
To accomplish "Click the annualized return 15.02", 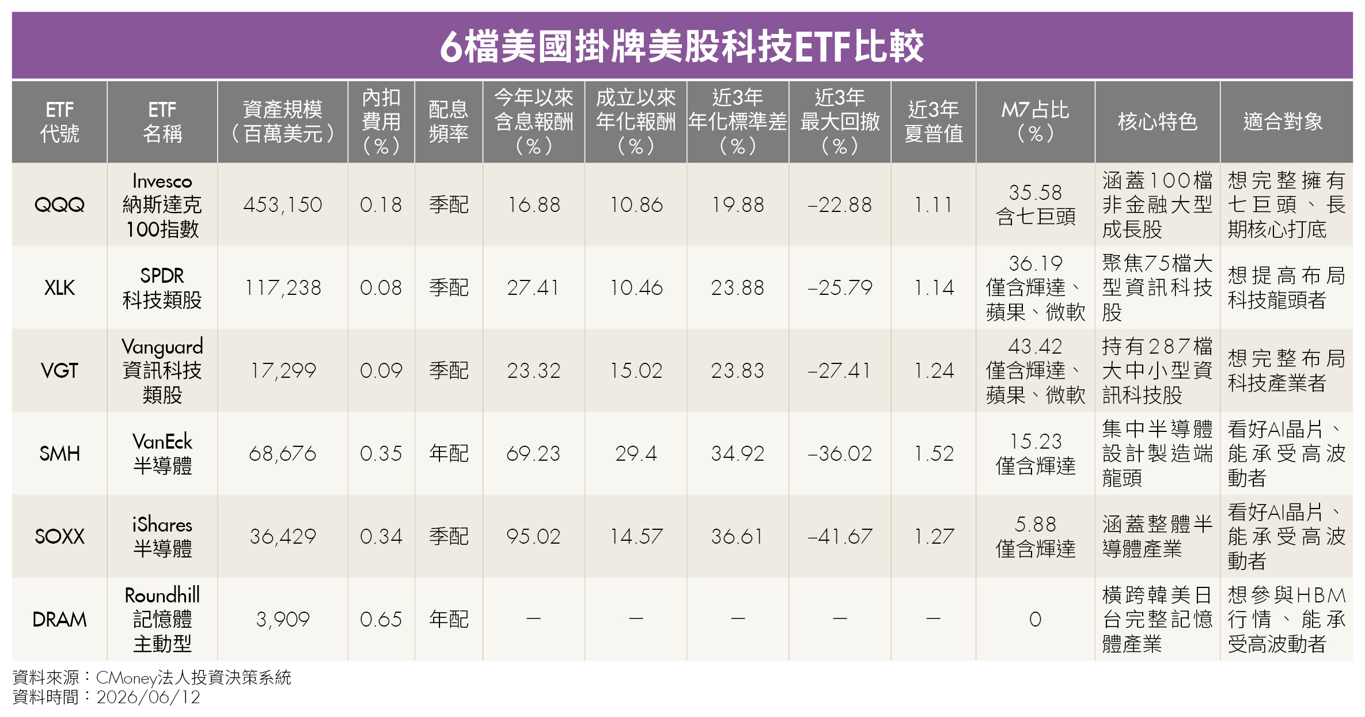I will tap(635, 370).
